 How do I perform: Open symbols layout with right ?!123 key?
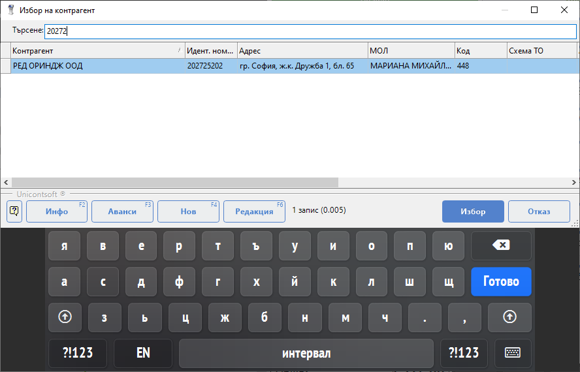click(x=464, y=353)
